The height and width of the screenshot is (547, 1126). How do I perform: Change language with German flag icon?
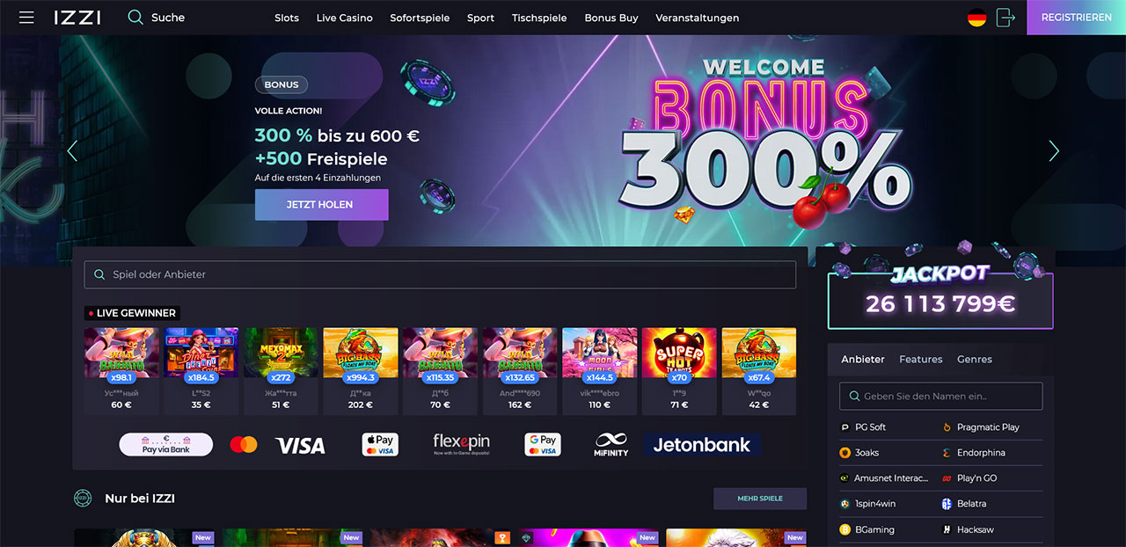click(976, 18)
